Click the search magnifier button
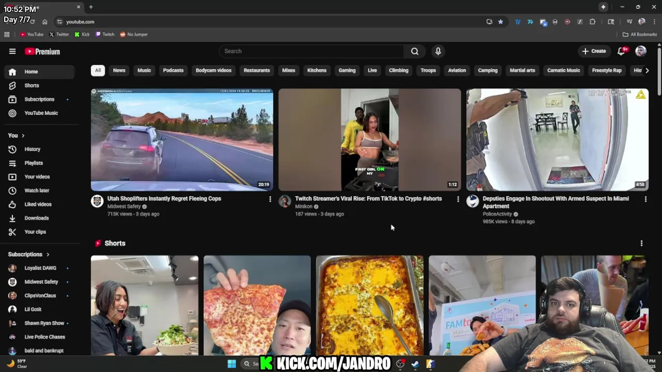The height and width of the screenshot is (372, 662). [415, 51]
